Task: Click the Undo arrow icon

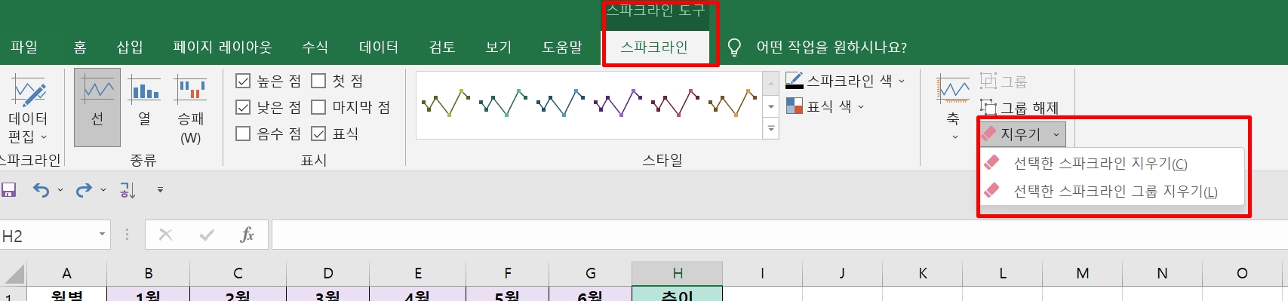Action: click(41, 190)
